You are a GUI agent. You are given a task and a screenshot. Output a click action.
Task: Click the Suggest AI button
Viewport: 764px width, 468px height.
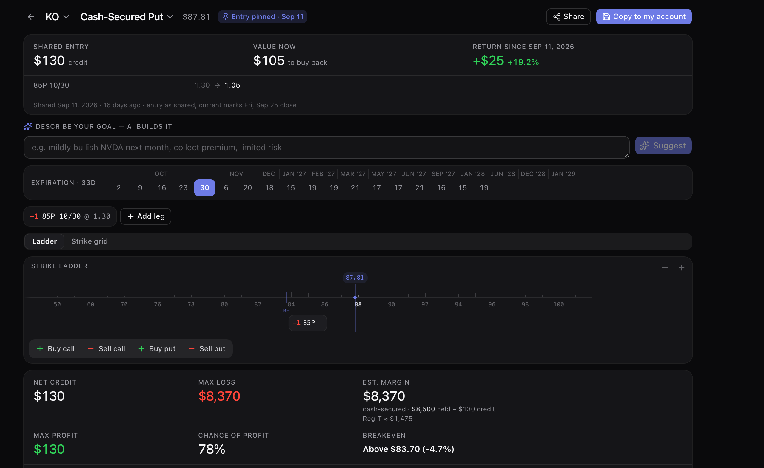(663, 145)
